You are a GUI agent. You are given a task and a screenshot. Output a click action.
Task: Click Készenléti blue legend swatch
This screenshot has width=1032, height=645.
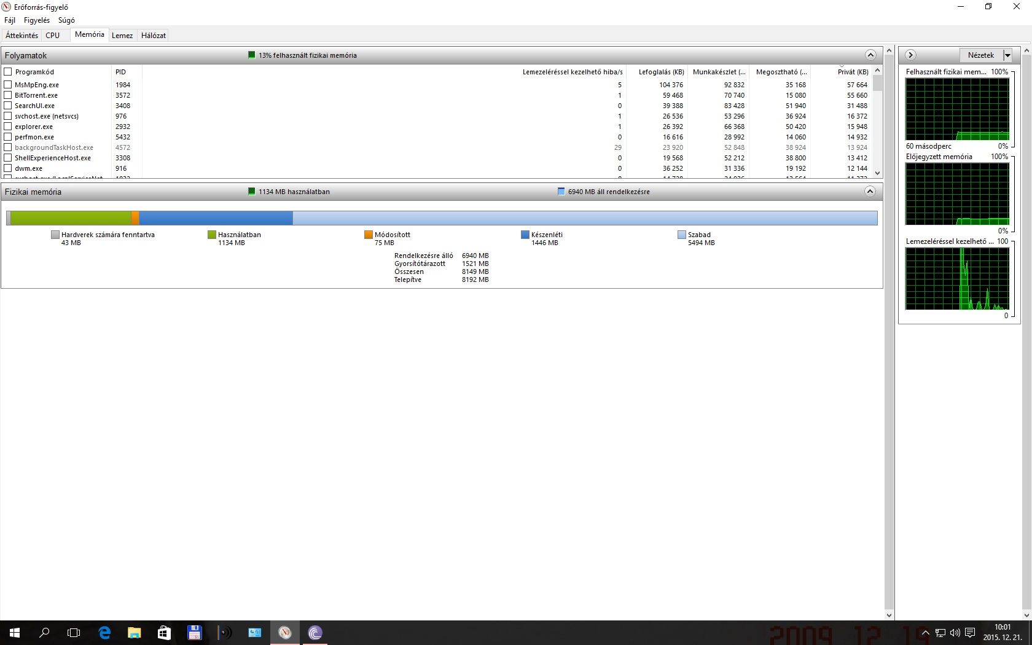point(525,235)
